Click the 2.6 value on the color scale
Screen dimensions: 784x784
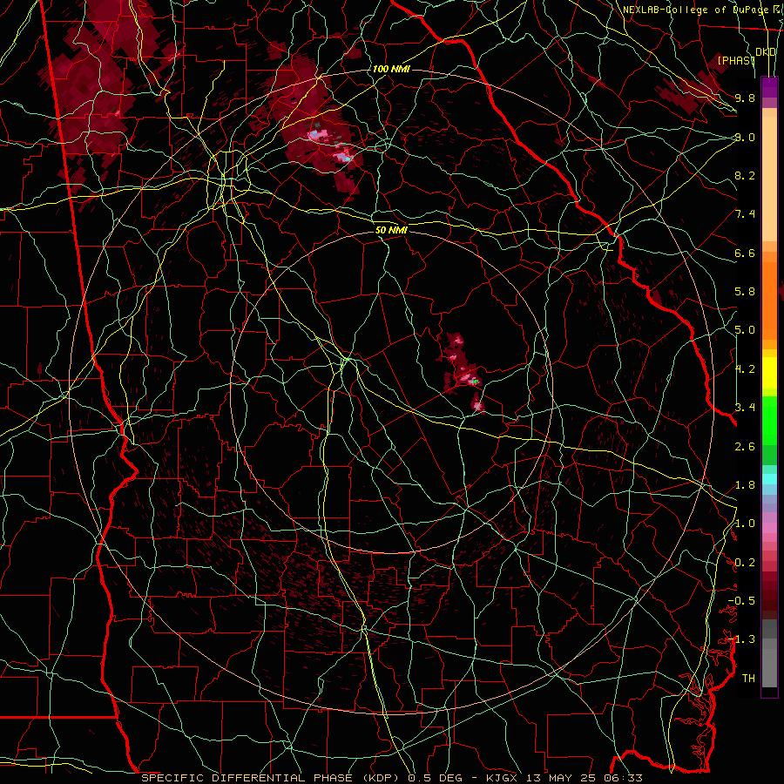(x=745, y=447)
